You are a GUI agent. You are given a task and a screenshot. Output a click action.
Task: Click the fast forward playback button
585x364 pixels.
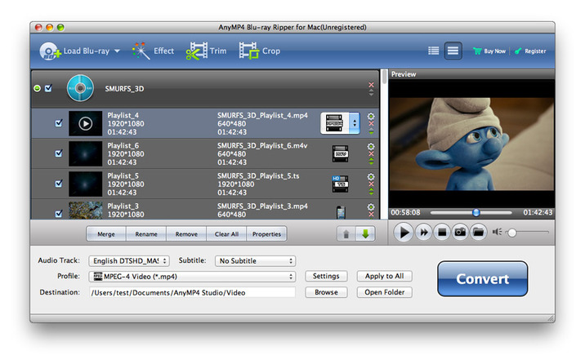pos(424,233)
